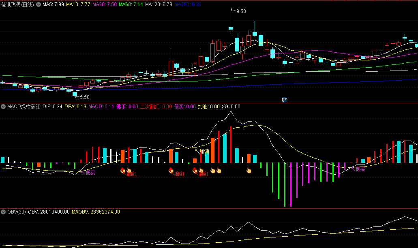
Task: Click the MA5: 7.99 value
Action: (54, 4)
